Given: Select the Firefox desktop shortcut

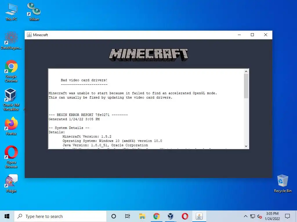Looking at the screenshot, I should coord(11,126).
